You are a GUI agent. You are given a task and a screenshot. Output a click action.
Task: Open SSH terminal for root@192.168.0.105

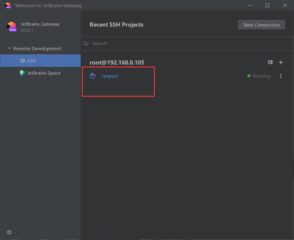[270, 62]
